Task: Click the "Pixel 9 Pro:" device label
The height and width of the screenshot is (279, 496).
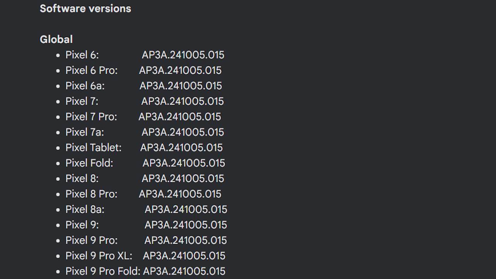Action: tap(91, 241)
